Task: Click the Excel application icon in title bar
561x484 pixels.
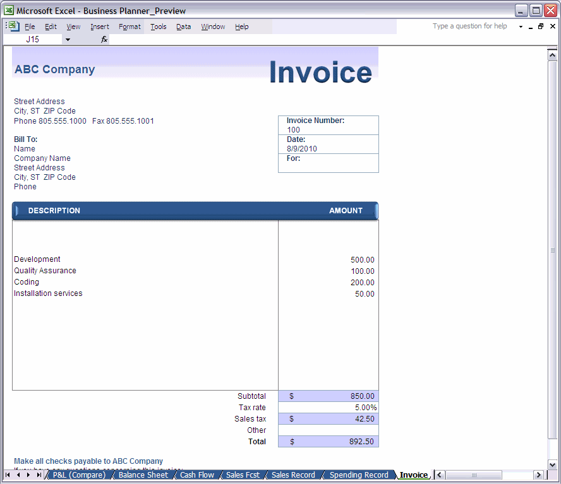Action: click(9, 11)
